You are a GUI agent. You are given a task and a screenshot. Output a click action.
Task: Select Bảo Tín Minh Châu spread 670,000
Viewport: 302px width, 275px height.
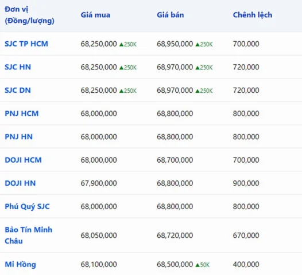click(246, 235)
